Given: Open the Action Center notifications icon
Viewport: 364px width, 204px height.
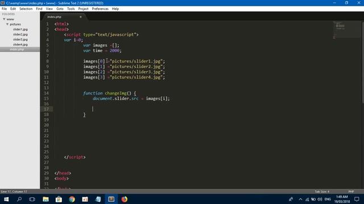Looking at the screenshot, I should pos(357,199).
